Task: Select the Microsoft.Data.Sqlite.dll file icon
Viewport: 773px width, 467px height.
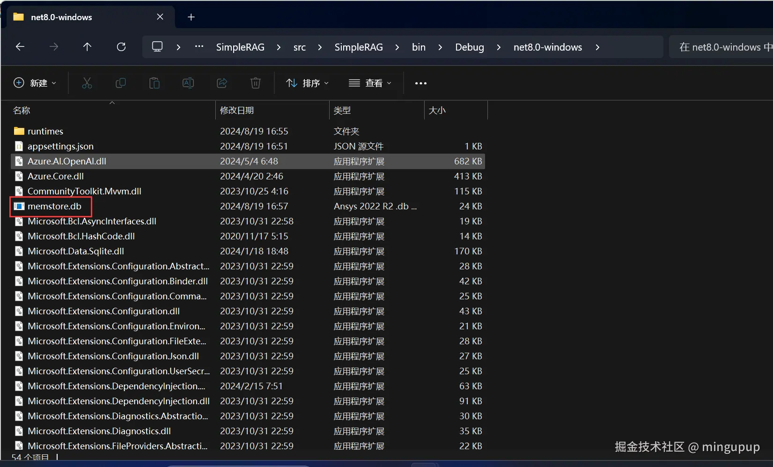Action: pyautogui.click(x=19, y=251)
